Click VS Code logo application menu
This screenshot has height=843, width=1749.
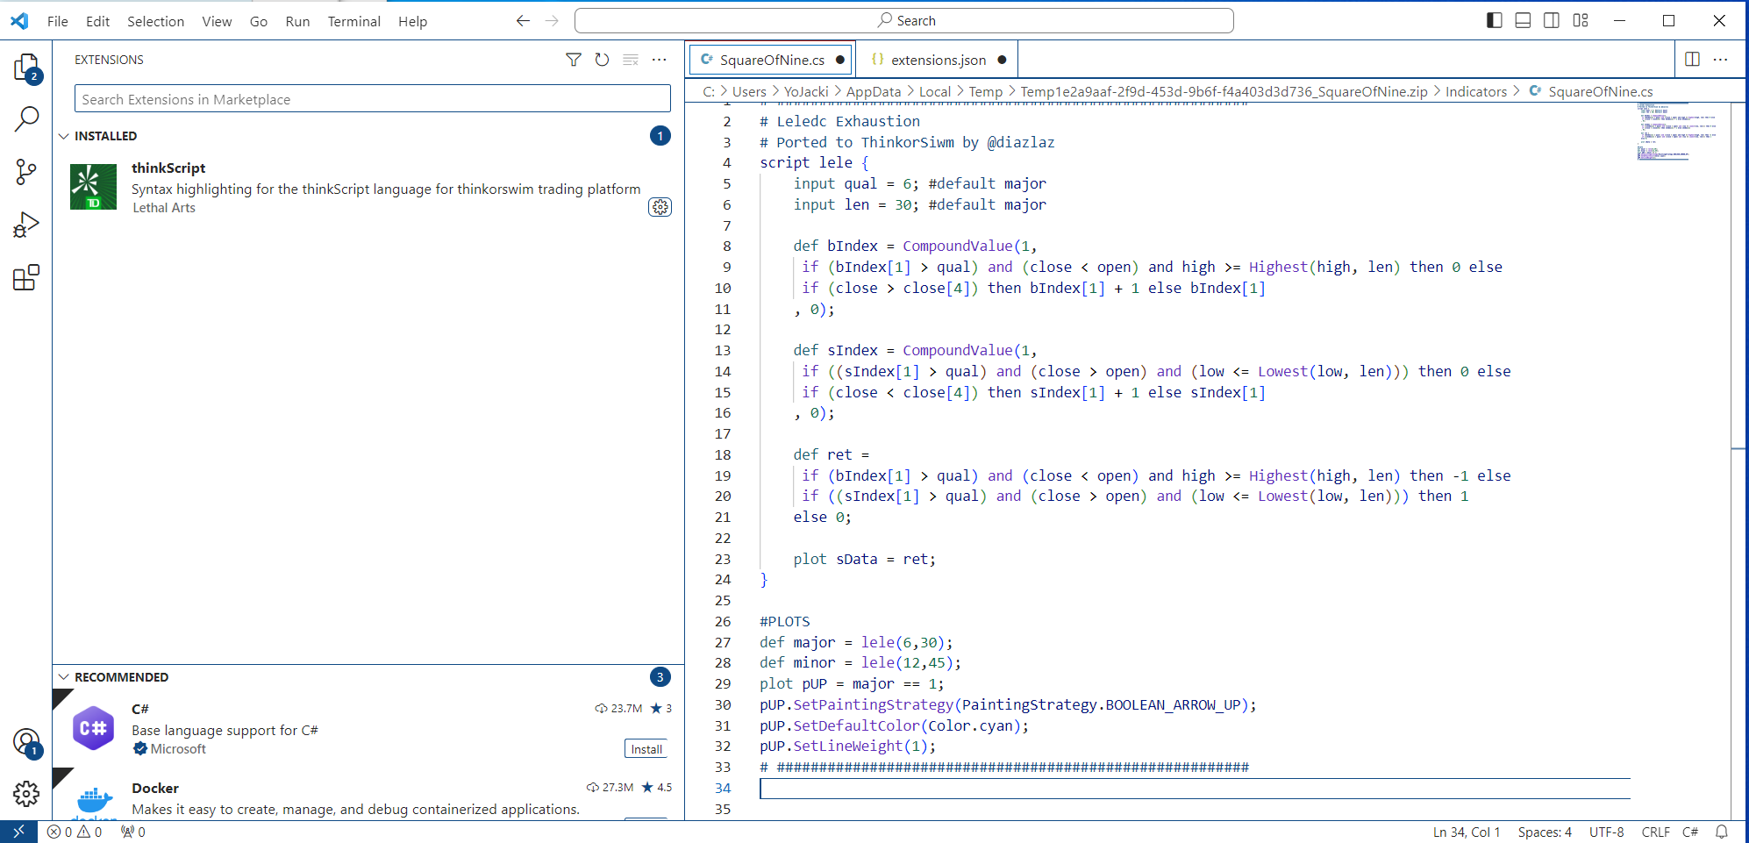click(x=19, y=21)
